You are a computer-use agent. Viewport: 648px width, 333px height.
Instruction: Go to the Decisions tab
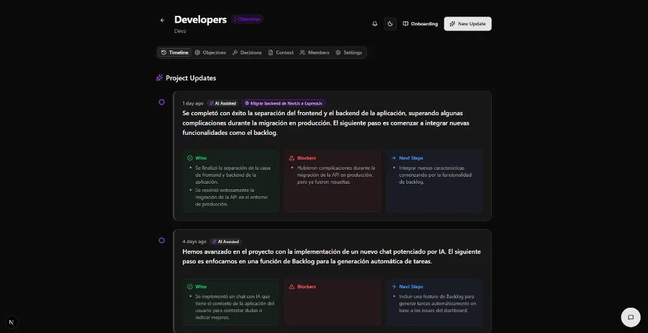247,53
